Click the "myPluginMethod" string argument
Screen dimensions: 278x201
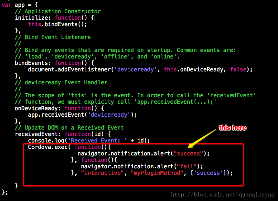tap(157, 173)
